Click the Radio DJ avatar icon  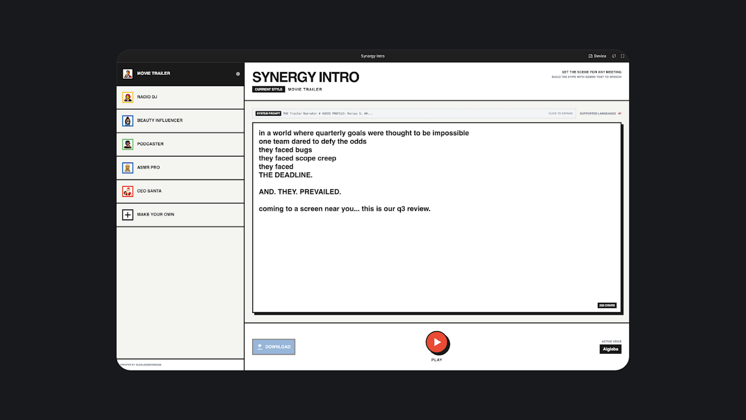coord(127,97)
